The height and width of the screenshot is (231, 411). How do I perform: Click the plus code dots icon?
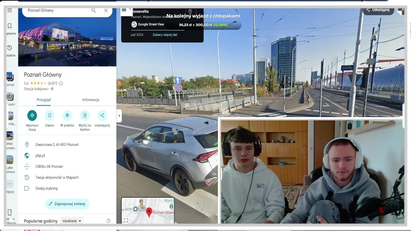pos(27,167)
